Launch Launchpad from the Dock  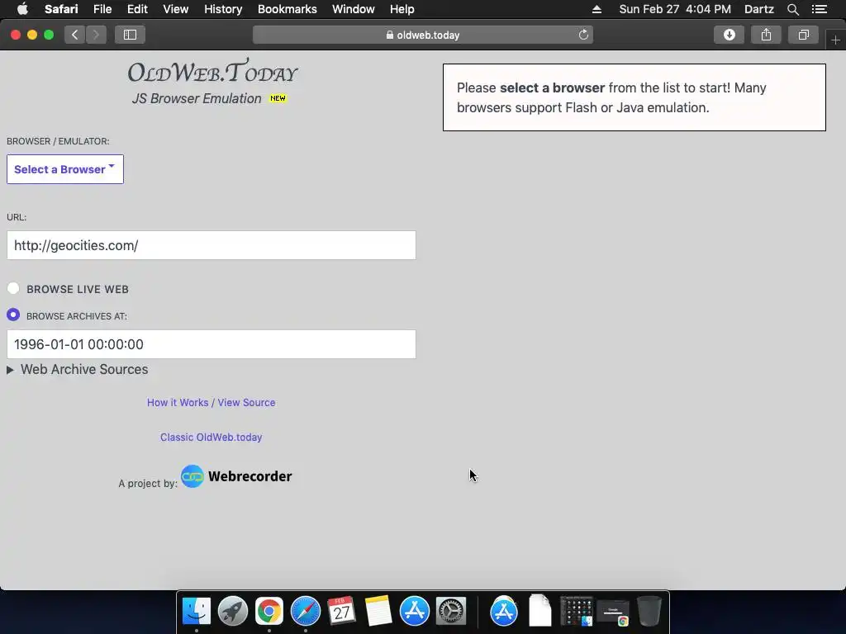click(232, 612)
